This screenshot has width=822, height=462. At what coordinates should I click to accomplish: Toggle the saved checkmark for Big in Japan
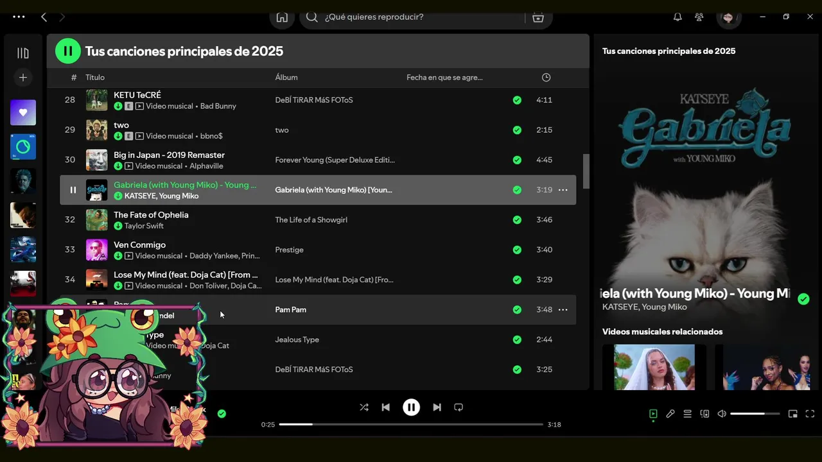[x=517, y=160]
